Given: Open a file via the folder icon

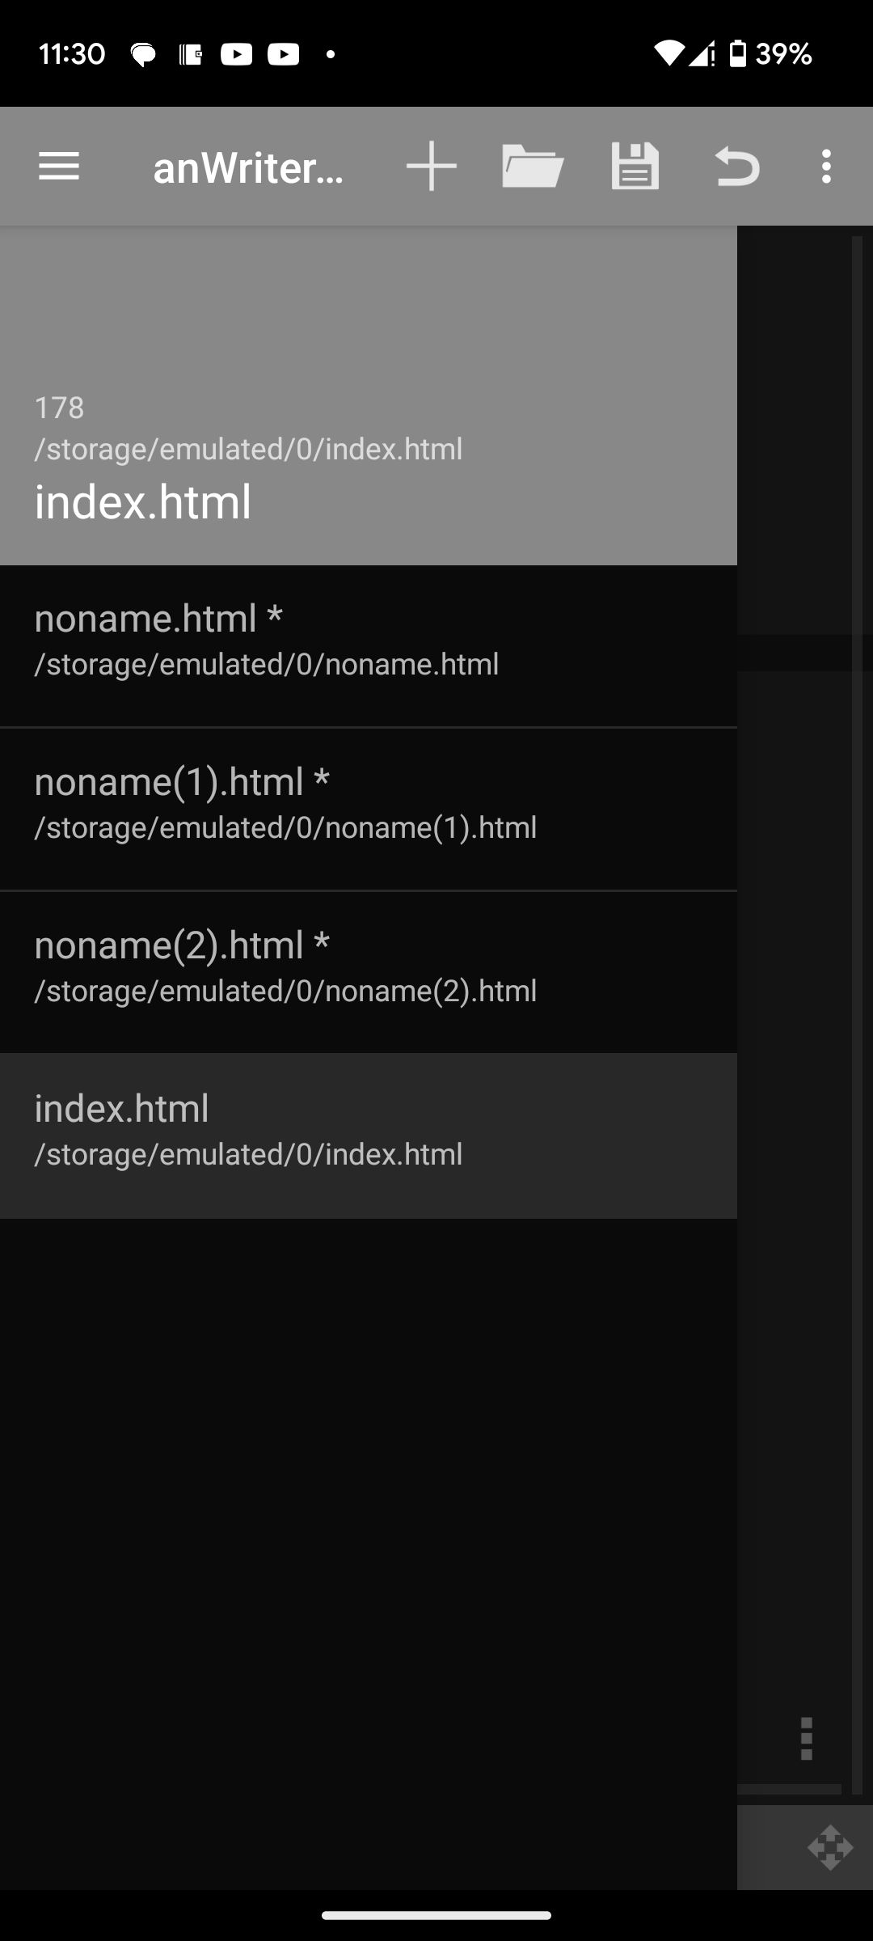Looking at the screenshot, I should (x=533, y=166).
